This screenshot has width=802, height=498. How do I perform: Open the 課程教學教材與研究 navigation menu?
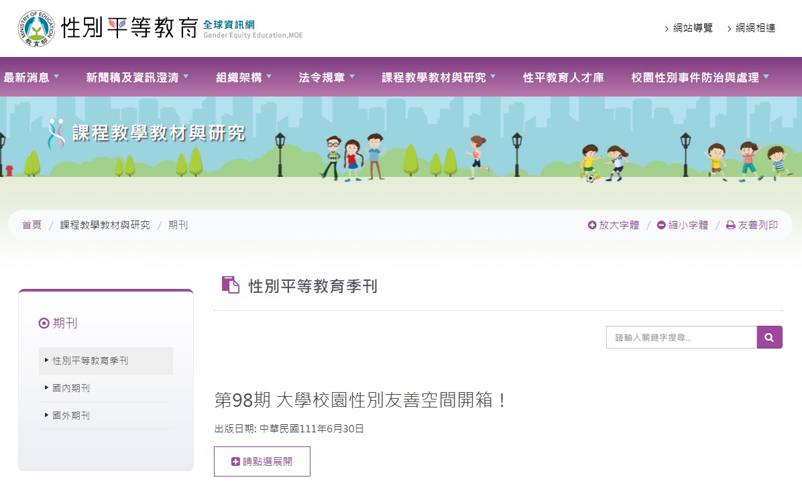click(434, 77)
